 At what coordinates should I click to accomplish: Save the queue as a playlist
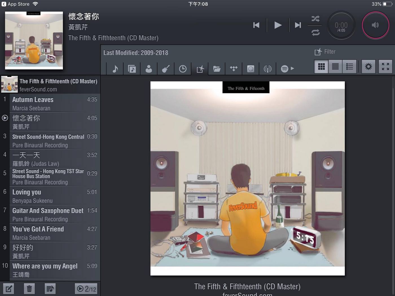[50, 289]
